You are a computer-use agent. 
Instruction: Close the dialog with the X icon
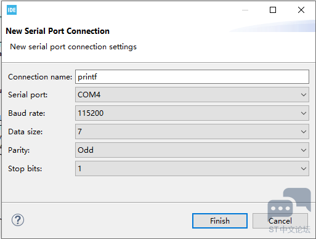pyautogui.click(x=301, y=10)
